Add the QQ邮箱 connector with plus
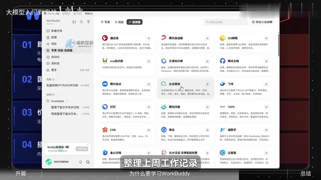Viewport: 321px width, 180px height. click(266, 38)
